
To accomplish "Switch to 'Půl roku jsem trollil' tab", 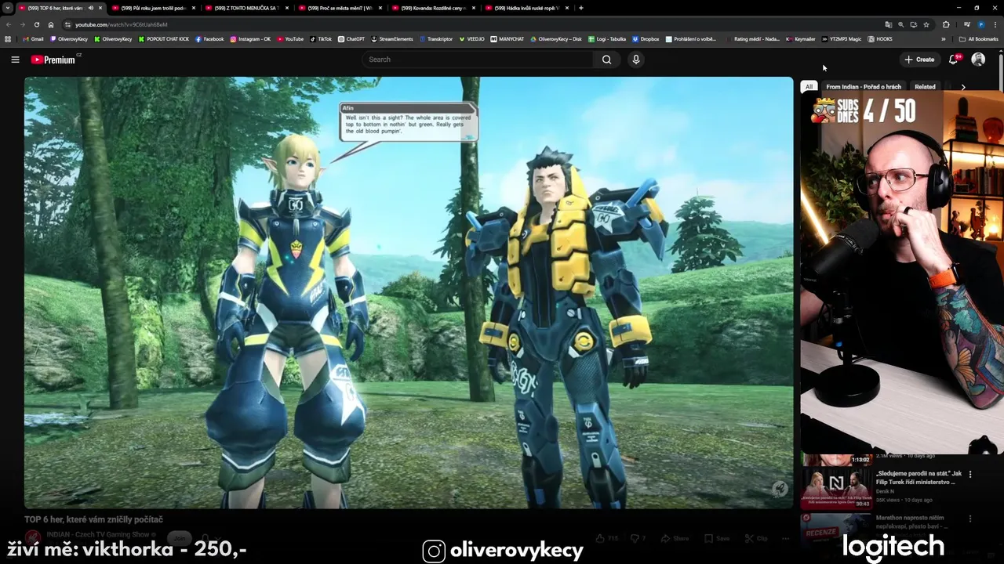I will 153,8.
